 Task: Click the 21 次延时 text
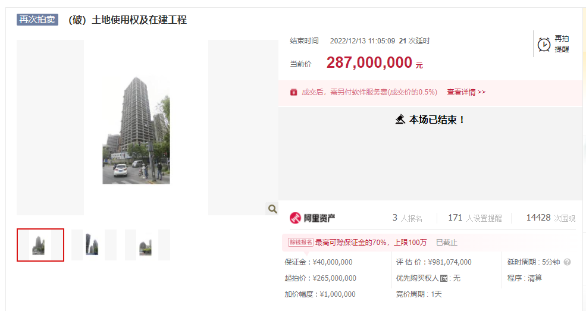pos(414,41)
